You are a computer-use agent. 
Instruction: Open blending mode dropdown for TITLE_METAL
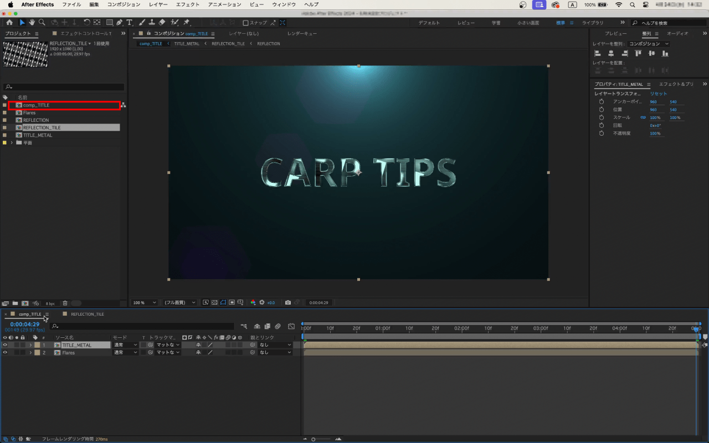125,345
